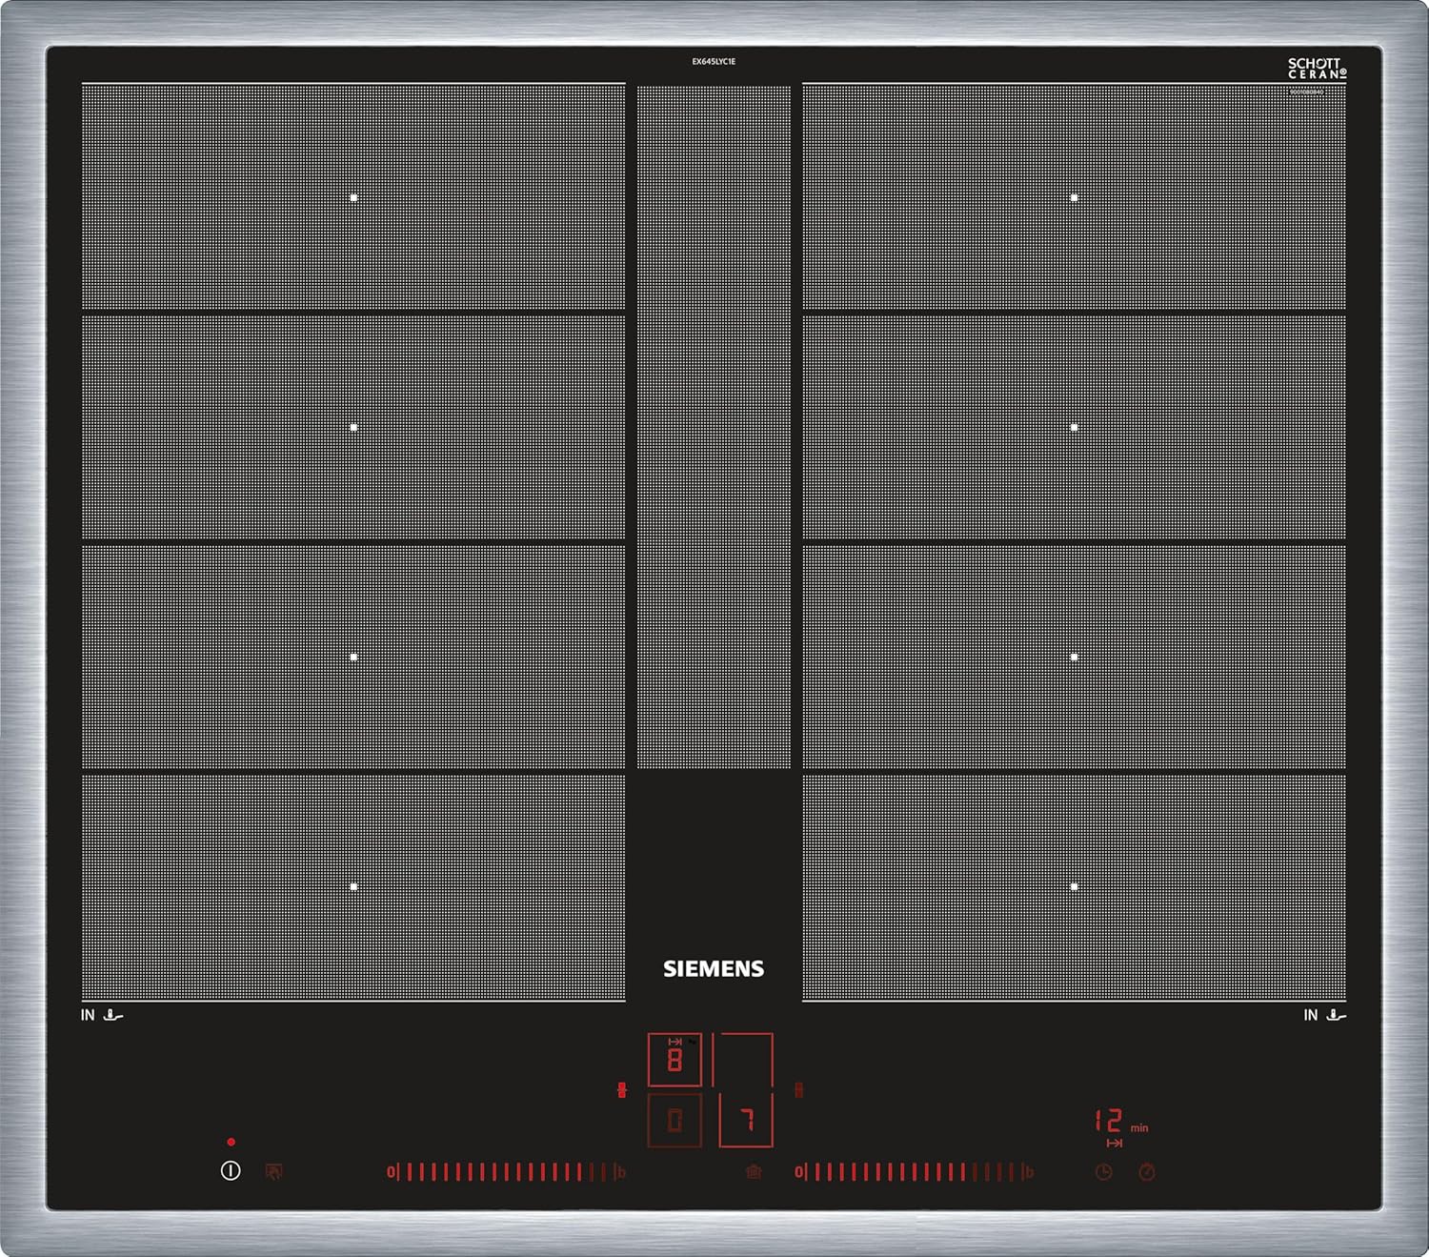1429x1257 pixels.
Task: Tap the keep-warm icon between the sliders
Action: [754, 1172]
